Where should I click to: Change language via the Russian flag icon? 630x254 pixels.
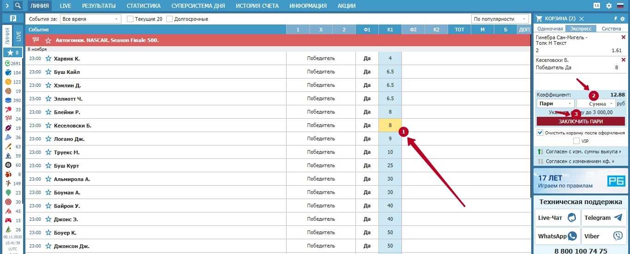[x=620, y=6]
